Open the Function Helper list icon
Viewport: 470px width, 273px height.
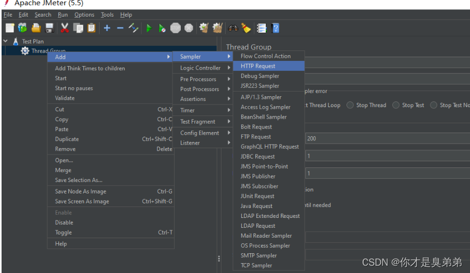point(262,28)
